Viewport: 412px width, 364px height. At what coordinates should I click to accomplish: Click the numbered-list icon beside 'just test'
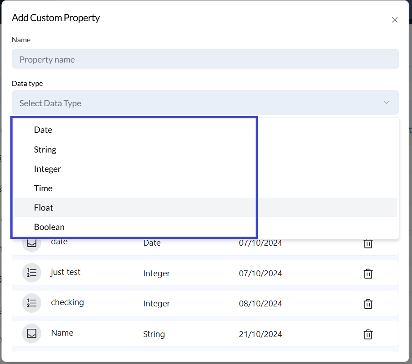click(31, 273)
